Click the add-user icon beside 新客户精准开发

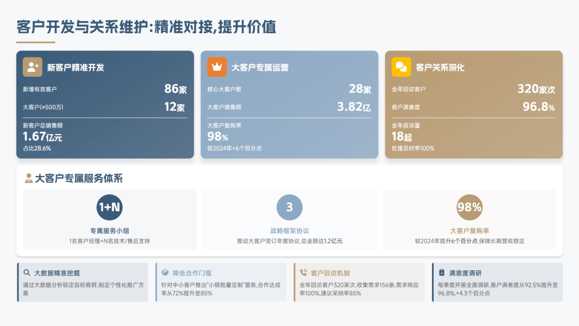click(32, 67)
